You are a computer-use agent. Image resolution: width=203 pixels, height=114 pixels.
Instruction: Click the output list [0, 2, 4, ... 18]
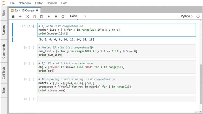click(66, 39)
